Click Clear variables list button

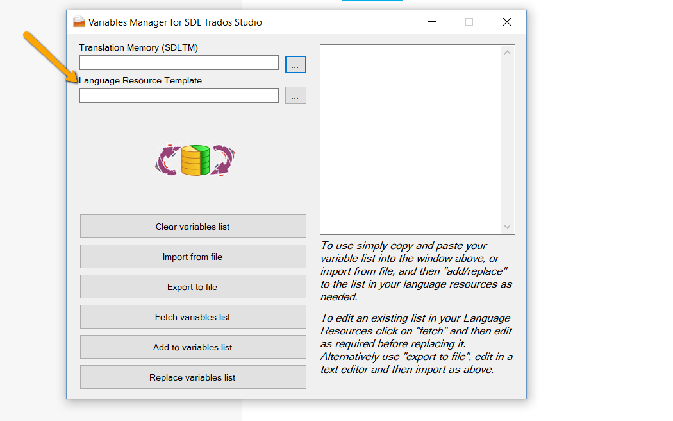[x=193, y=227]
